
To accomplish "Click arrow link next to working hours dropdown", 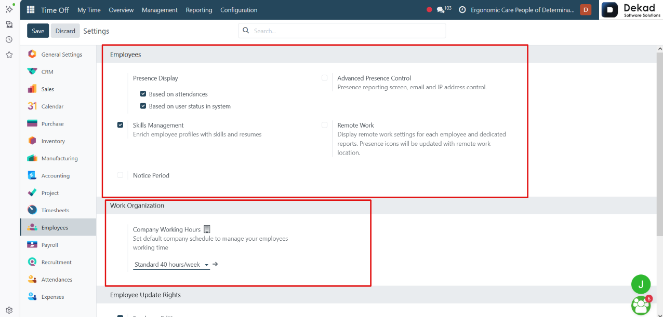I will point(215,264).
